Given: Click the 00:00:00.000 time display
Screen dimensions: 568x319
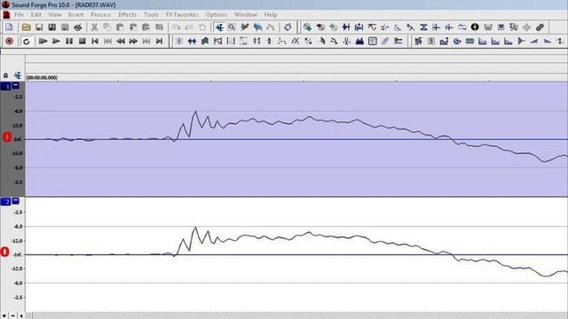Looking at the screenshot, I should pos(42,77).
